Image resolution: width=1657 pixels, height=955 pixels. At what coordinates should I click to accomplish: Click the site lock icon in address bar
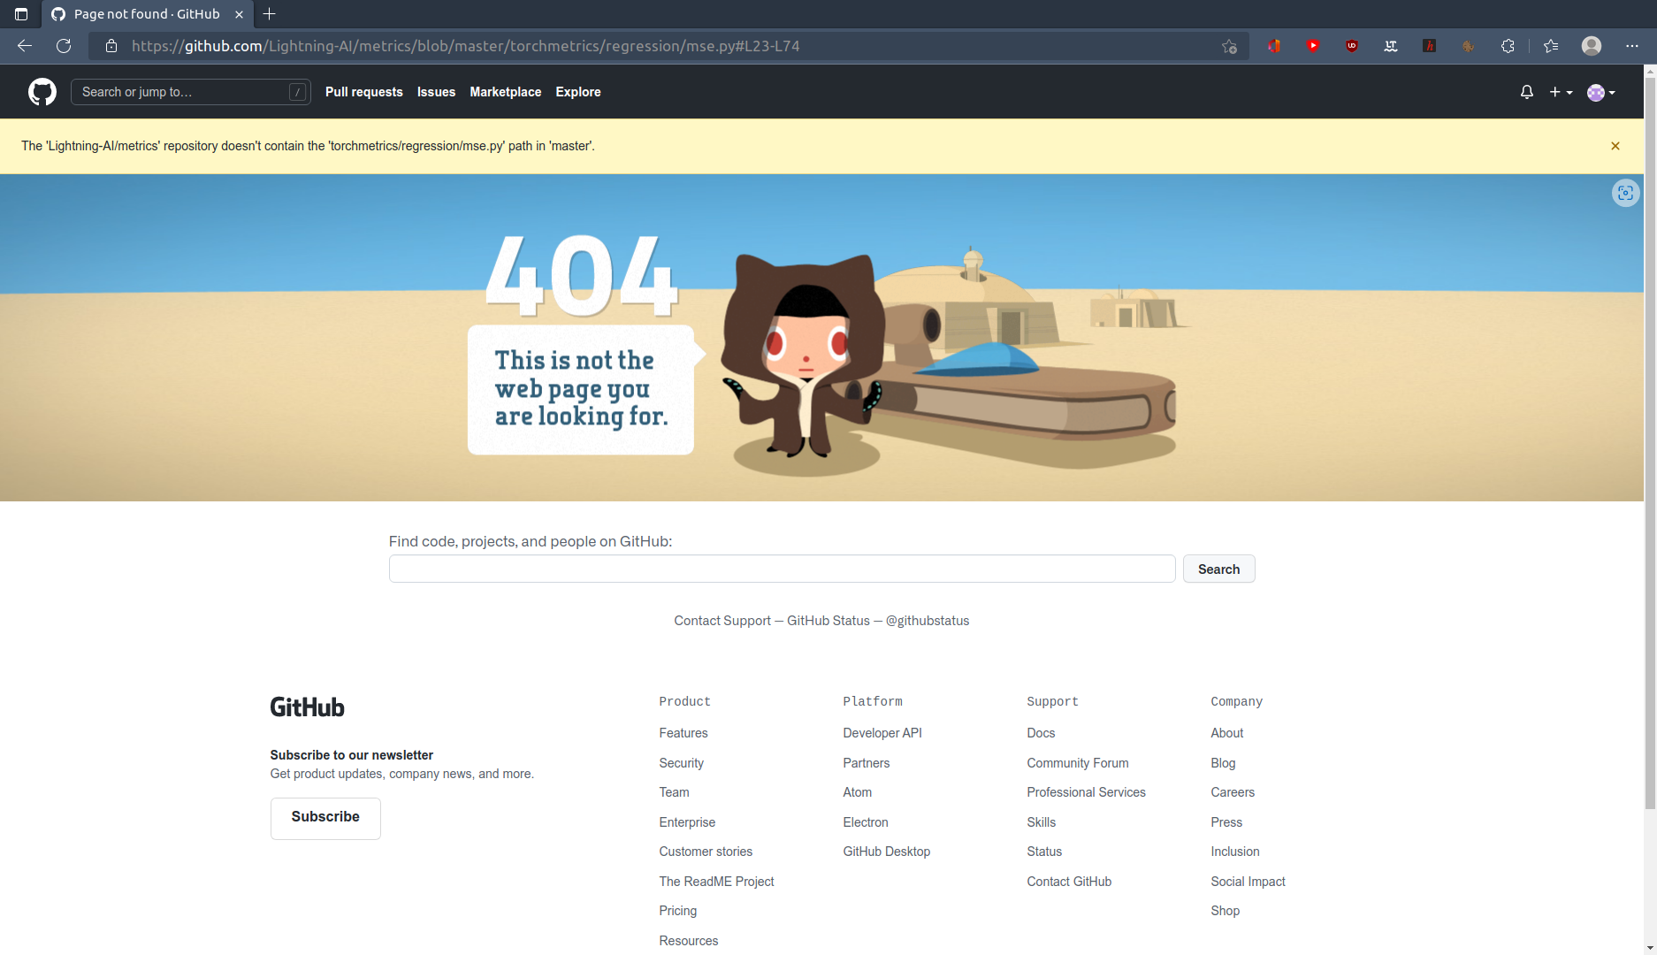pyautogui.click(x=111, y=46)
